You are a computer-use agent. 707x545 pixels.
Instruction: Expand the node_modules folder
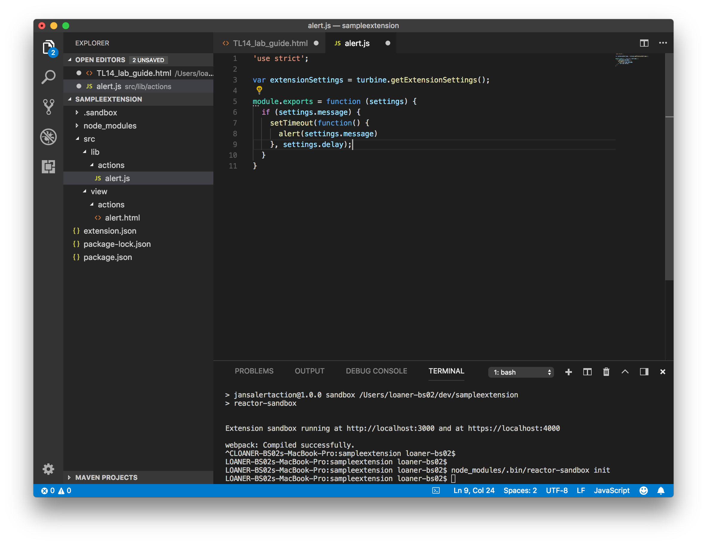click(110, 125)
